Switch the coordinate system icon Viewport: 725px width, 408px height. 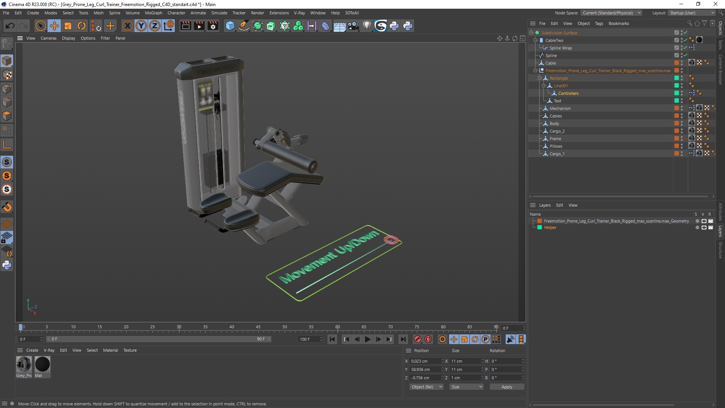(169, 26)
